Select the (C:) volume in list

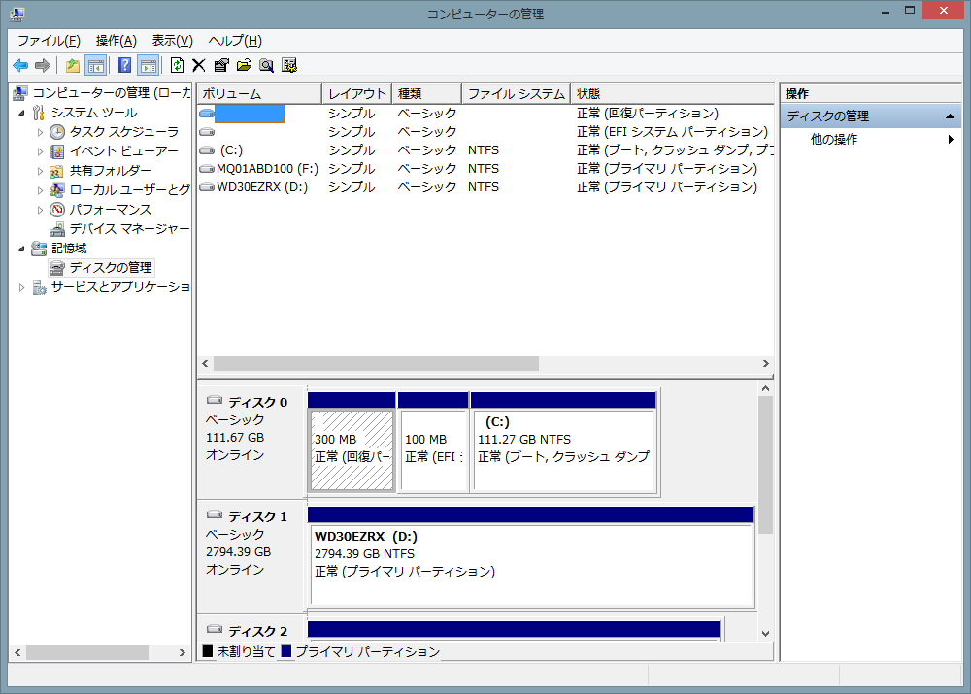(x=485, y=150)
